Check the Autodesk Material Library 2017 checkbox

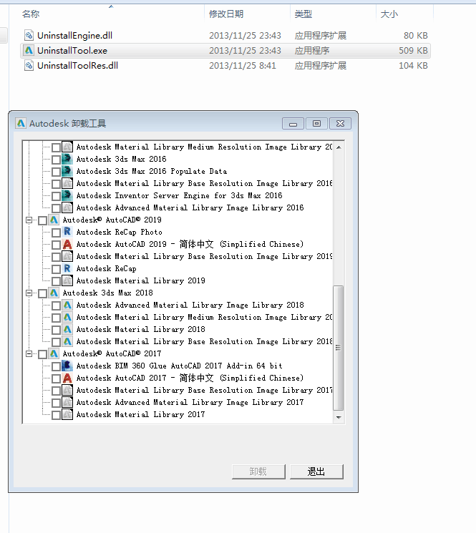click(x=56, y=415)
